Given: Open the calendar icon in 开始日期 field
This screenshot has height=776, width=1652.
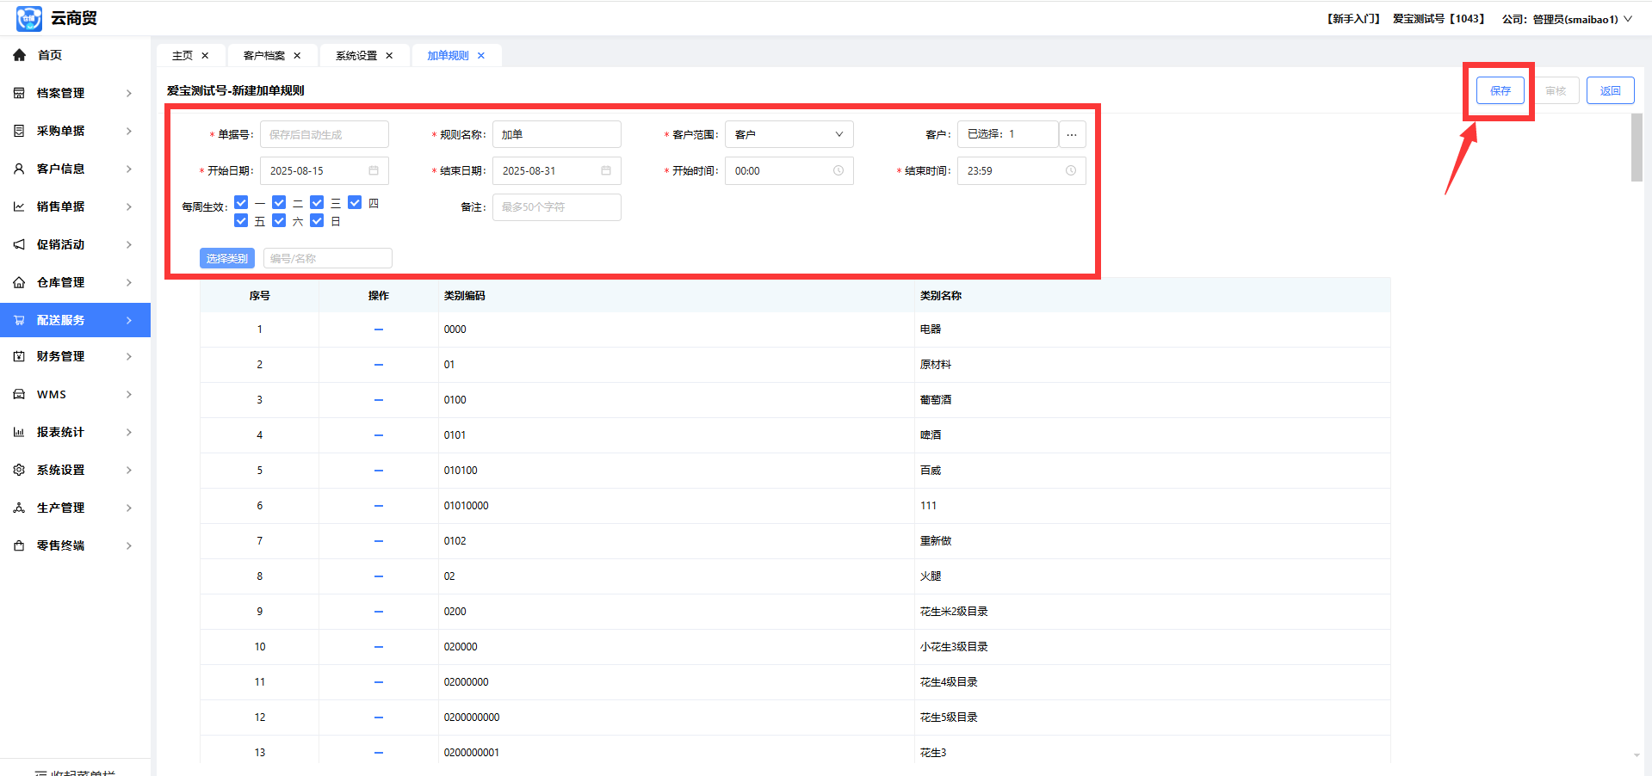Looking at the screenshot, I should coord(374,171).
